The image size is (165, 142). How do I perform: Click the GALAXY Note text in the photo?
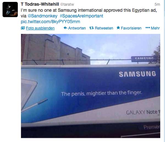click(x=143, y=112)
